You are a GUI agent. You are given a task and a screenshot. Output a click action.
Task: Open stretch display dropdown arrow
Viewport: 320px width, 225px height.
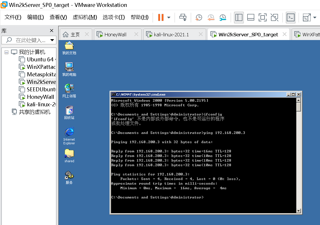[315, 18]
